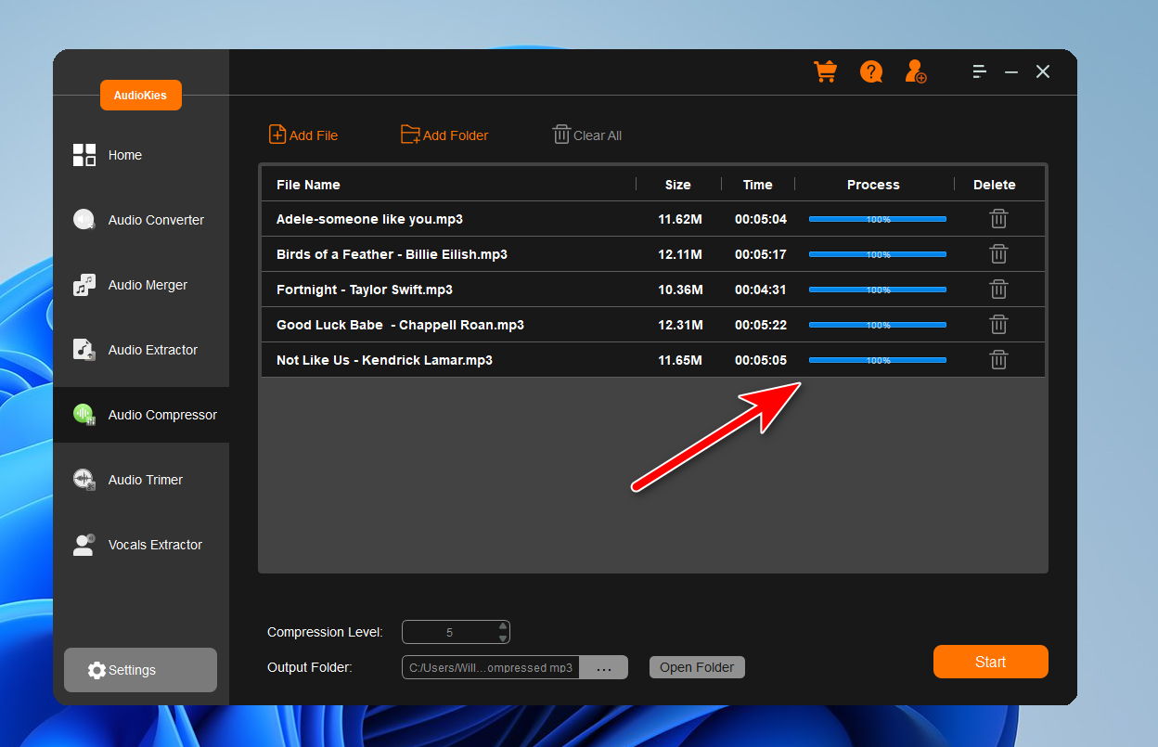Click the Clear All label
1158x747 pixels.
tap(598, 135)
